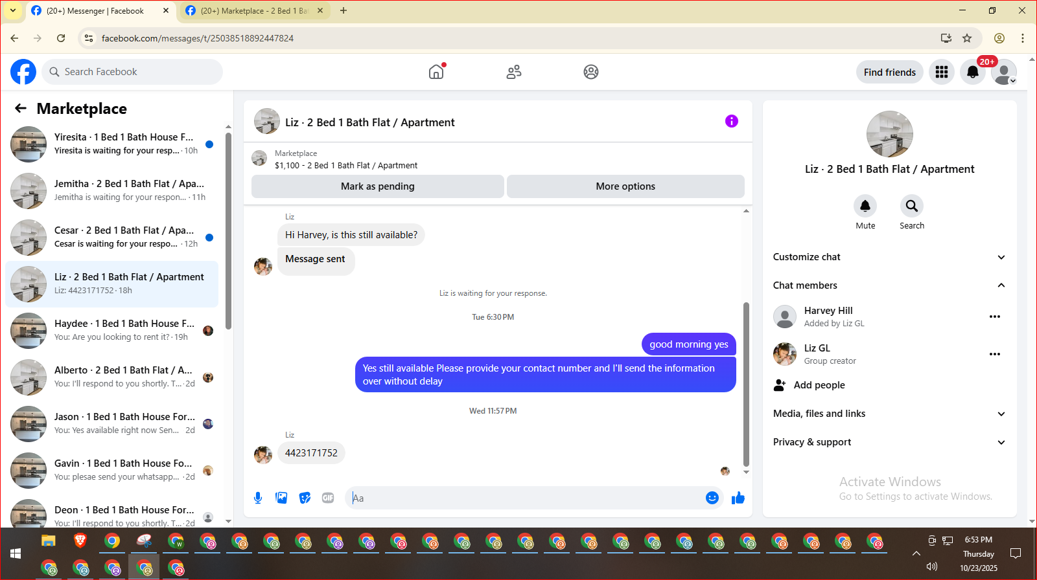The width and height of the screenshot is (1037, 580).
Task: Open Alberto 2 Bed 1 Bath Flat chat
Action: click(111, 377)
